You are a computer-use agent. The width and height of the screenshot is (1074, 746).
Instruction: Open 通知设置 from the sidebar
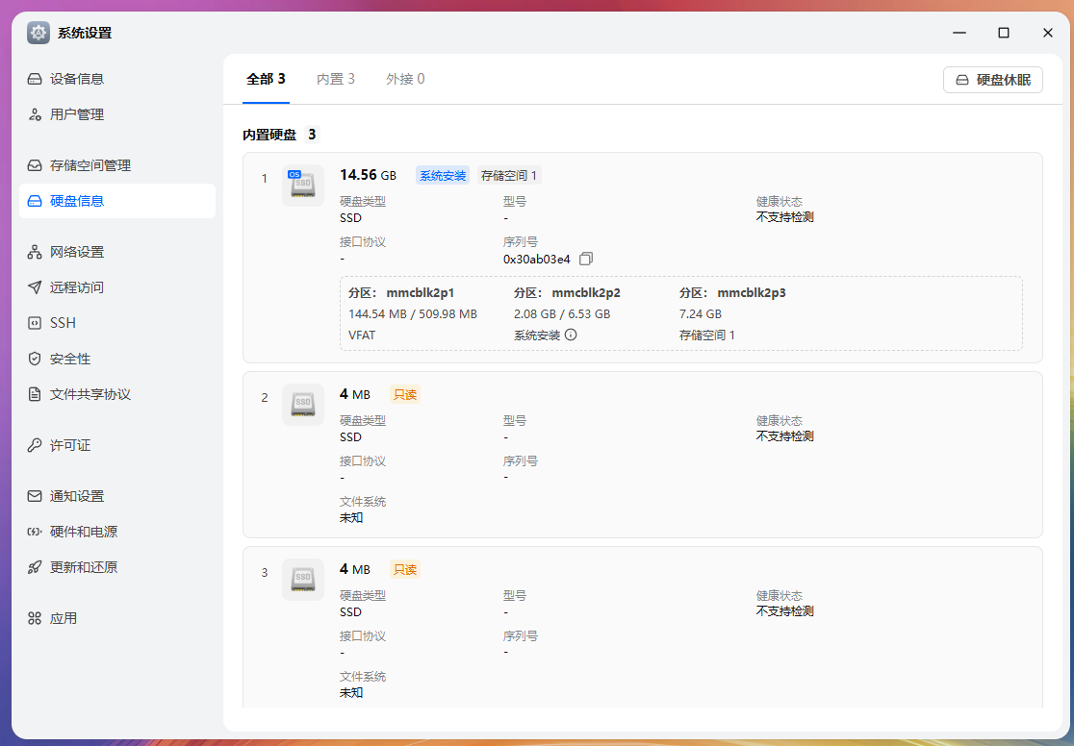tap(75, 494)
